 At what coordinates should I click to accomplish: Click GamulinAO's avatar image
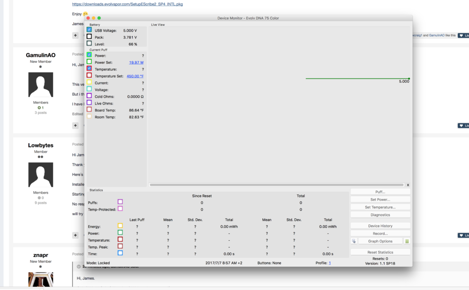tap(41, 85)
